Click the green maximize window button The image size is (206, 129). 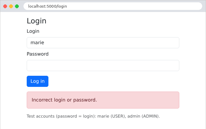tap(17, 6)
